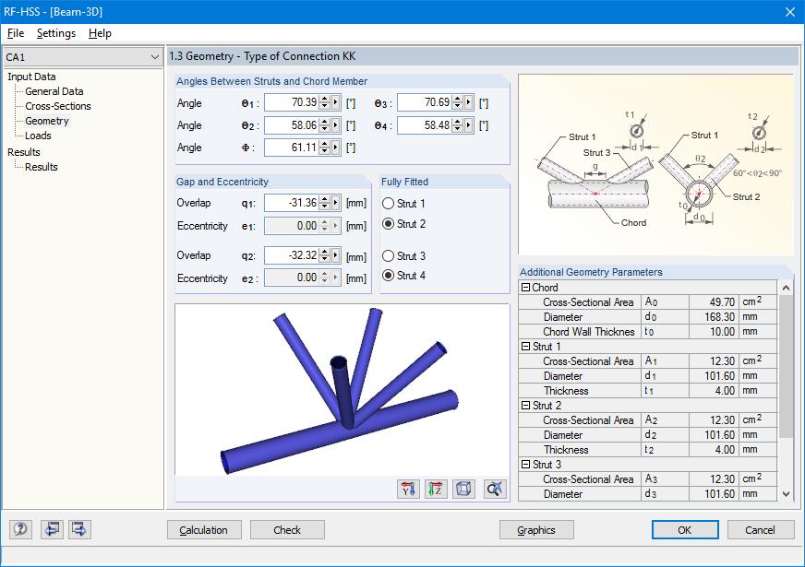Open the Graphics window
Screen dimensions: 805x567
click(x=536, y=529)
